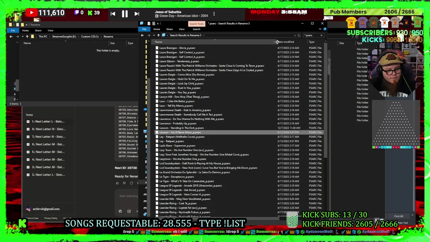Image resolution: width=430 pixels, height=242 pixels.
Task: Click file icon of Leander Kills - Meg Nem Veszithetek
Action: [x=157, y=199]
